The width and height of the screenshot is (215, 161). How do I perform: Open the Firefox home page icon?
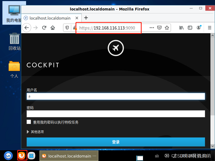pyautogui.click(x=53, y=28)
